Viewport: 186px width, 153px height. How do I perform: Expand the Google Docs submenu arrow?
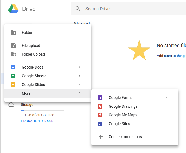[79, 67]
